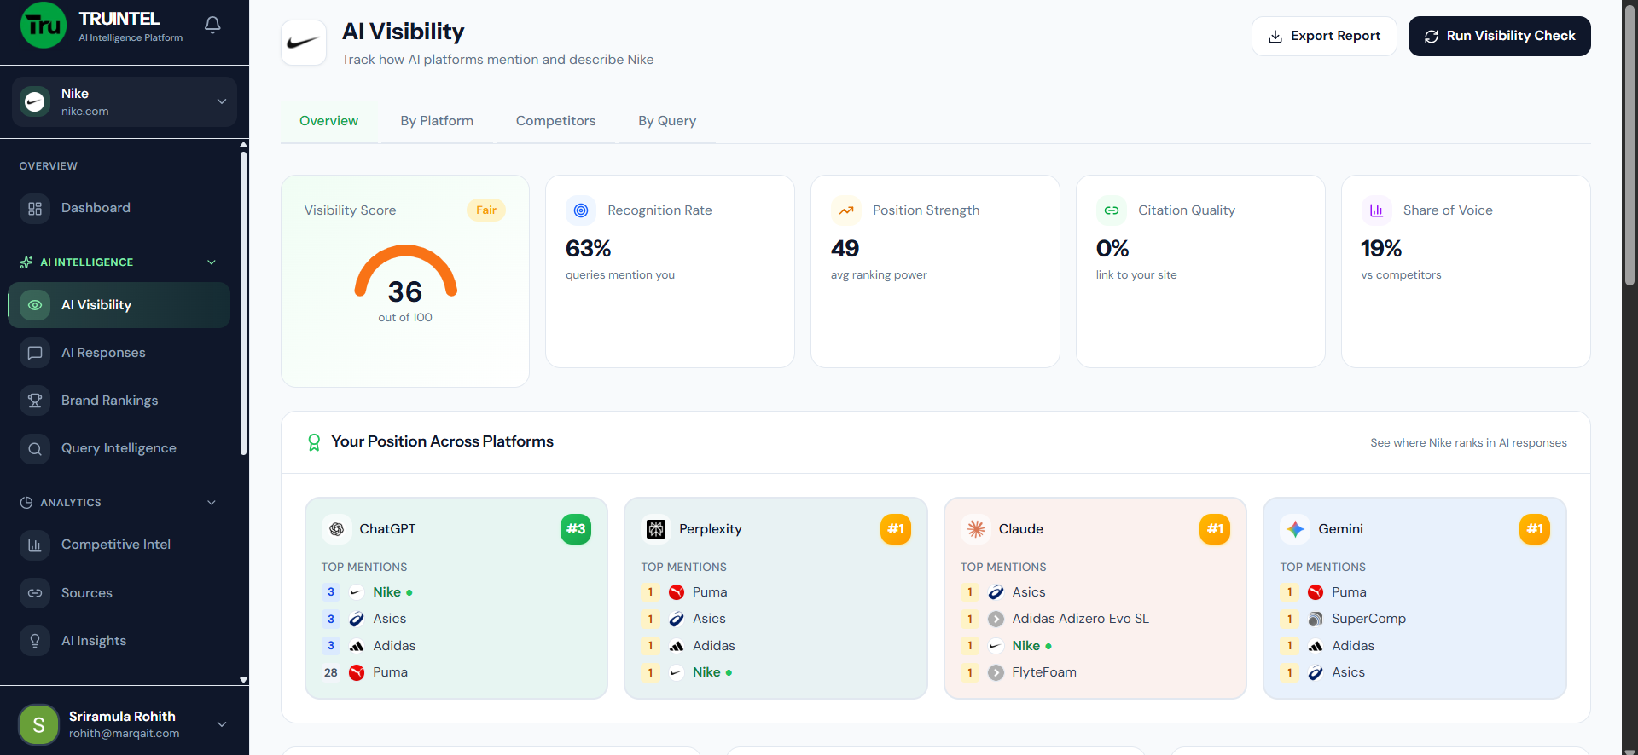Click the AI Responses chat icon
The height and width of the screenshot is (755, 1638).
pos(35,353)
